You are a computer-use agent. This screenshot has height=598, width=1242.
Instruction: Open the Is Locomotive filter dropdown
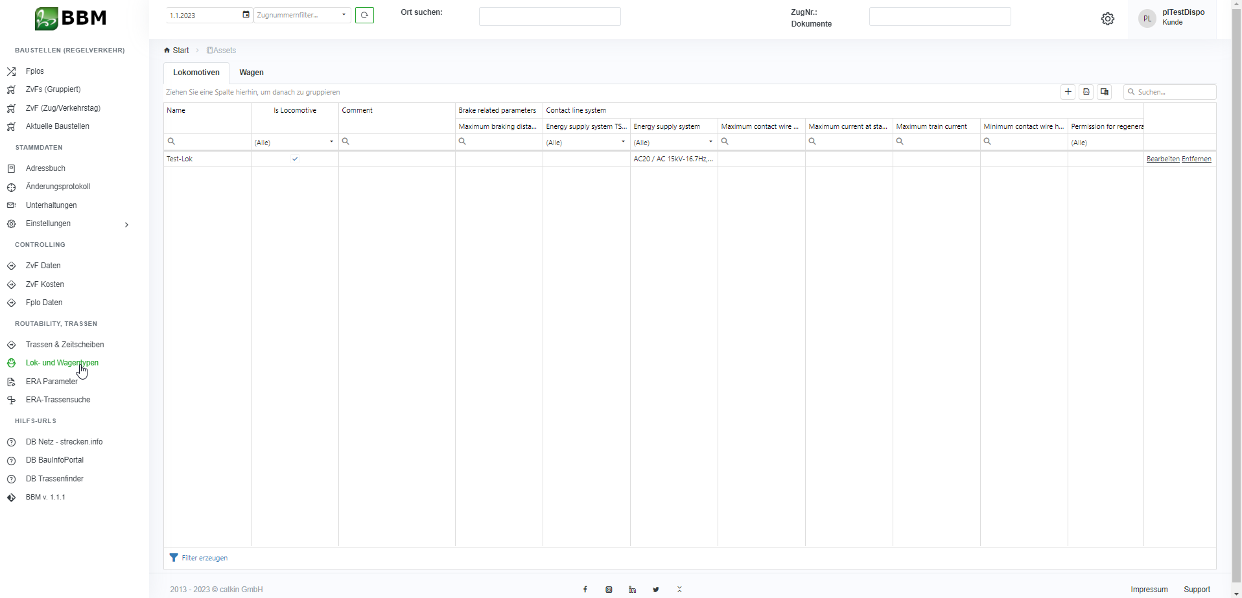[331, 142]
